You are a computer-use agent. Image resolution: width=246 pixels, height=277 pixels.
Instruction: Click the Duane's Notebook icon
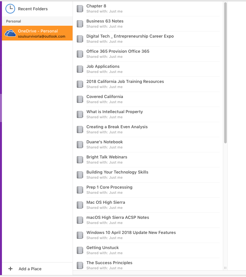[80, 145]
